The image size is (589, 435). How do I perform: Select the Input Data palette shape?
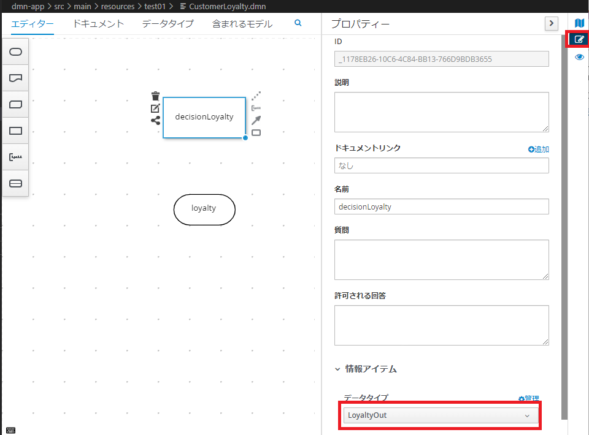(x=15, y=51)
